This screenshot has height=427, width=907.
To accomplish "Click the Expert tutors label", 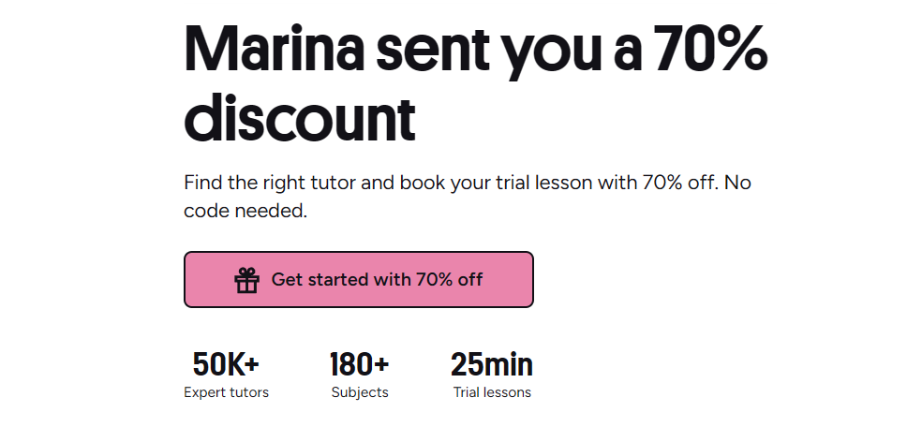I will tap(226, 392).
